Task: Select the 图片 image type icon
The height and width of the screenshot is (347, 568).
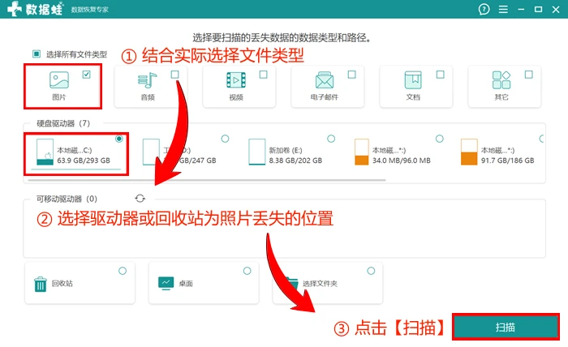Action: (x=59, y=79)
